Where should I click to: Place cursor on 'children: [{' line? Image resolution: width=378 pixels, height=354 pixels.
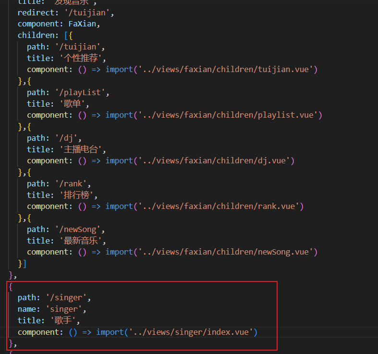tap(45, 36)
